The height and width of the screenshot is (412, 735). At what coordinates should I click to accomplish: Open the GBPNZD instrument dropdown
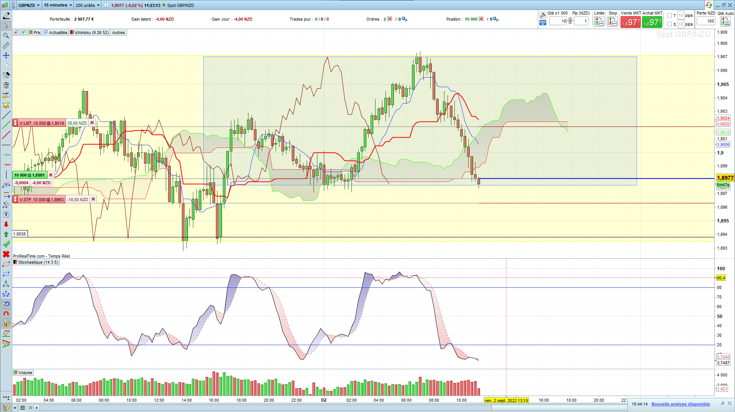(x=29, y=5)
